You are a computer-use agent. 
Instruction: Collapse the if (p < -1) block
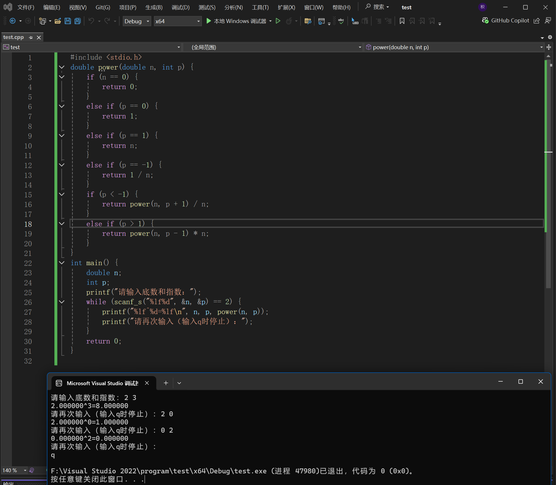pyautogui.click(x=62, y=194)
